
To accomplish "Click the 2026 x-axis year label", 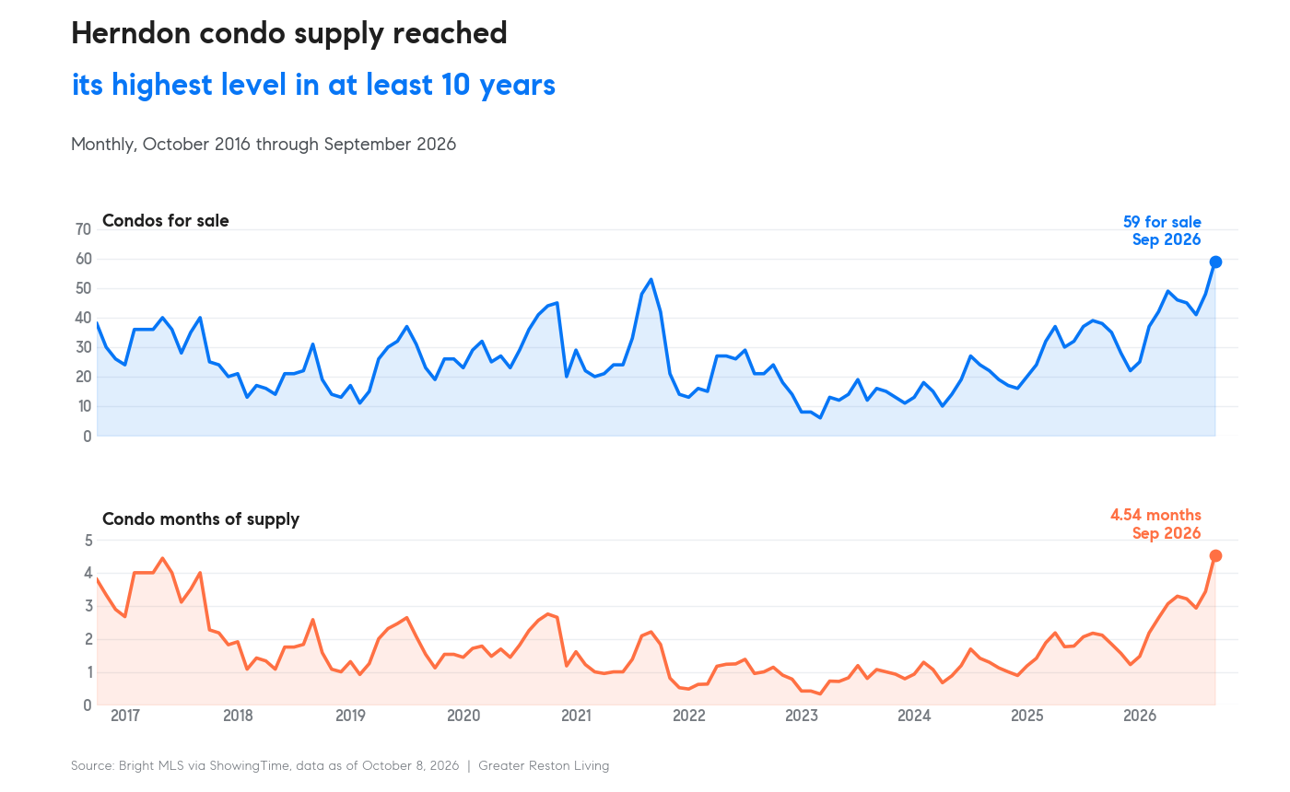I will click(x=1140, y=716).
